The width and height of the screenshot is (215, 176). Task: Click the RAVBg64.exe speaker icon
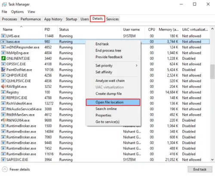(3, 86)
